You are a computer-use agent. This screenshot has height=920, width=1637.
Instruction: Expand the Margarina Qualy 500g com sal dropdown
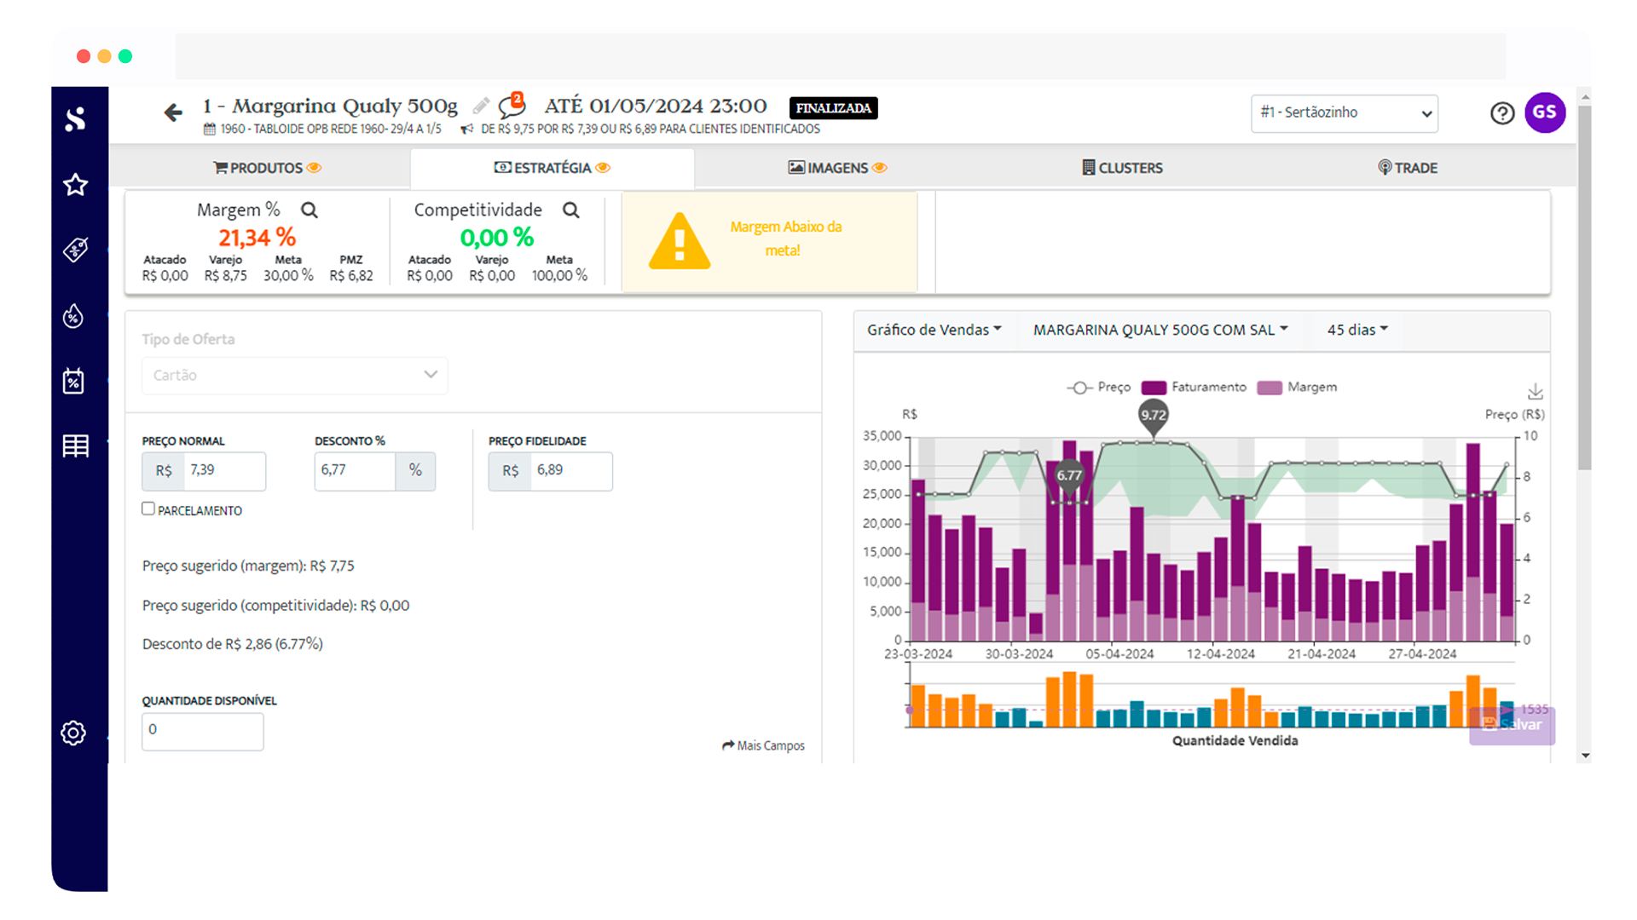[1160, 330]
